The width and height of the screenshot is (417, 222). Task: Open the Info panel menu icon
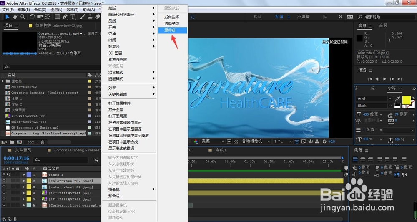tap(370, 26)
